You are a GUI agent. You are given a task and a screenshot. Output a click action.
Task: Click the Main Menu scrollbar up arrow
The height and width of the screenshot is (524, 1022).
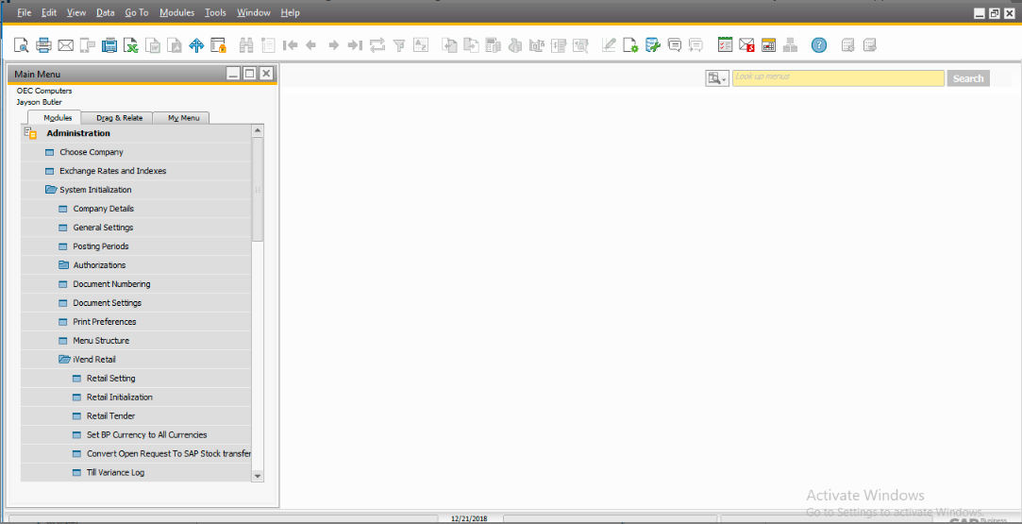click(x=258, y=130)
